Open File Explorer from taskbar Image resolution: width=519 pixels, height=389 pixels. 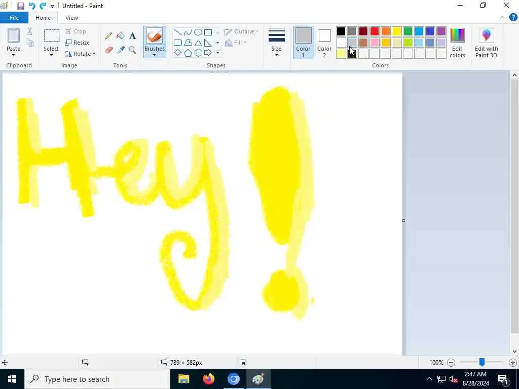click(183, 379)
